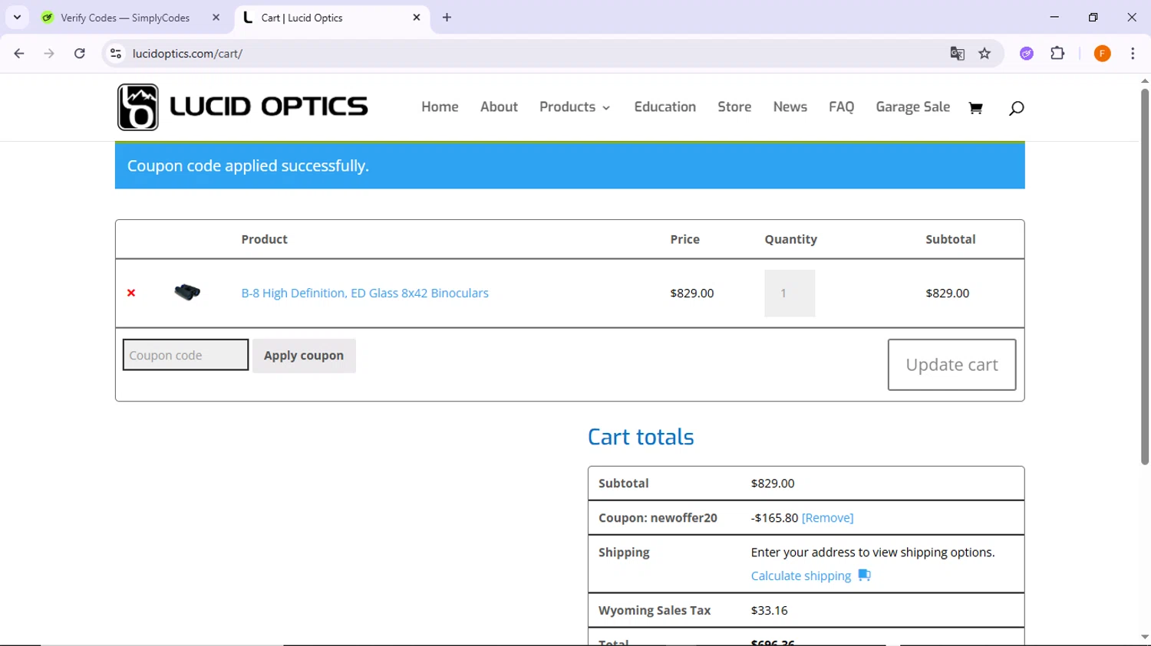Click the 'Coupon: newoffer20' label
The width and height of the screenshot is (1151, 646).
[658, 518]
